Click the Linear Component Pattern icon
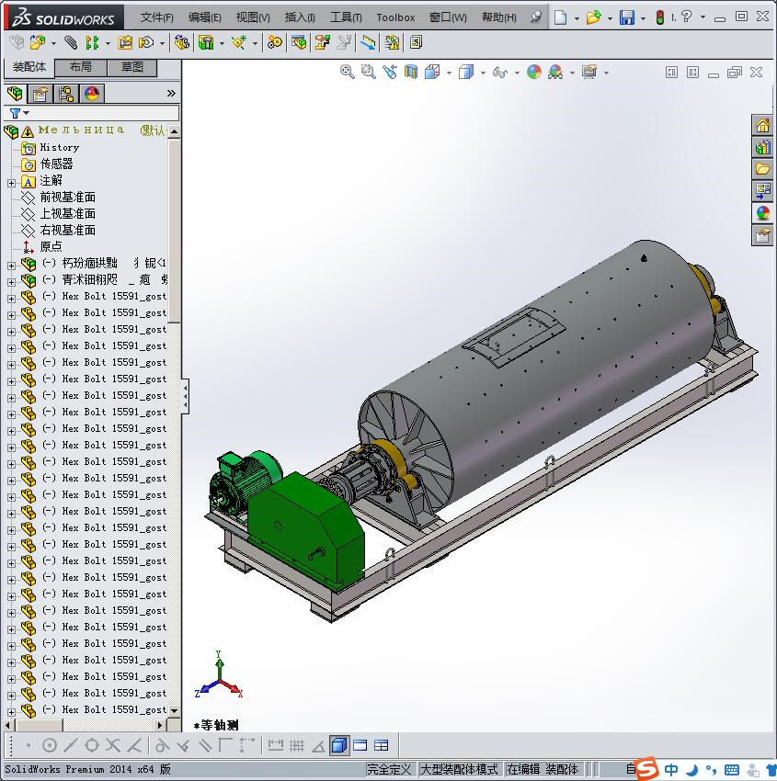The width and height of the screenshot is (777, 781). coord(92,43)
